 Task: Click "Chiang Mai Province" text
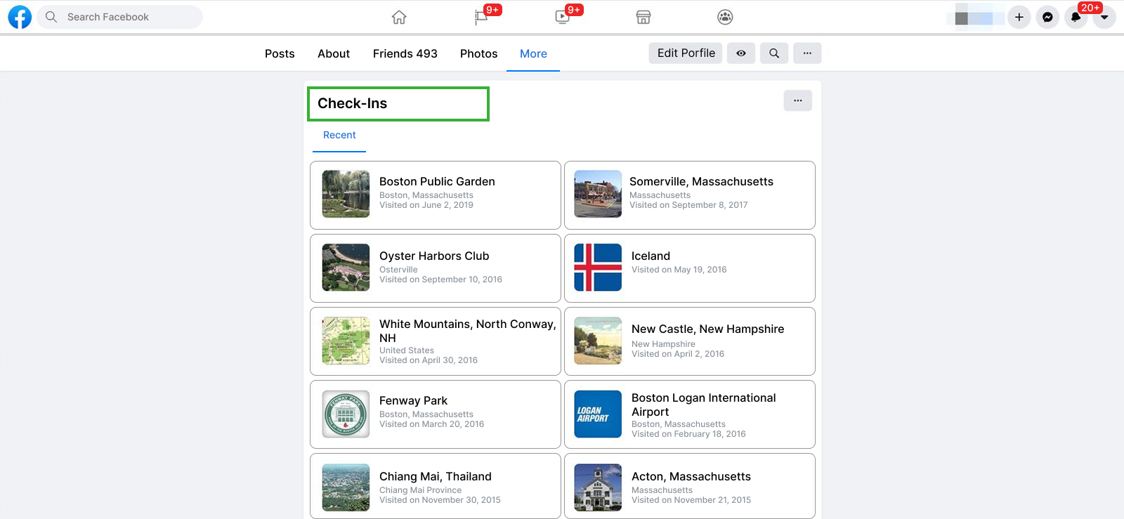point(421,490)
